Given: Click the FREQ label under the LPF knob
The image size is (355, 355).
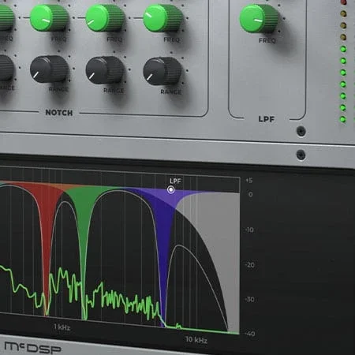Looking at the screenshot, I should click(x=267, y=40).
